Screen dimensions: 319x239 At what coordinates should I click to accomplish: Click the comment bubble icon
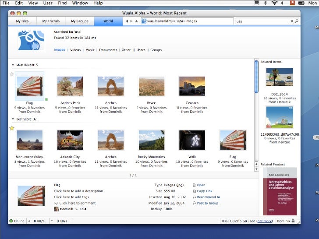pyautogui.click(x=56, y=203)
